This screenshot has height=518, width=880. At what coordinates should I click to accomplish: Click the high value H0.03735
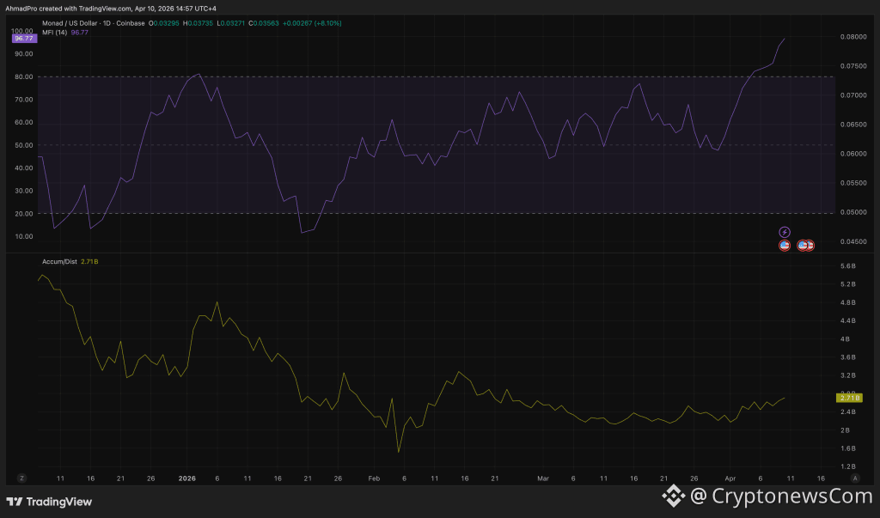tap(199, 23)
